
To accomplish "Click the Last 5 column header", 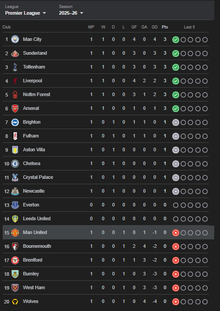I will [189, 27].
